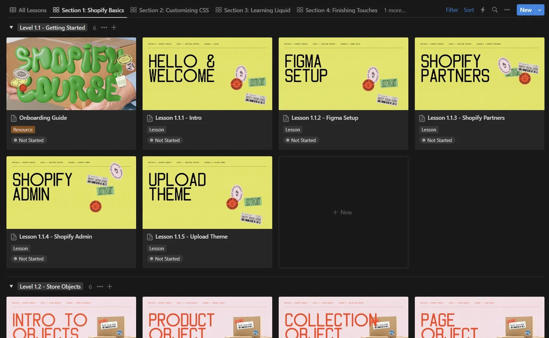Click Lesson tag on Lesson 1.1.4 card

(20, 249)
